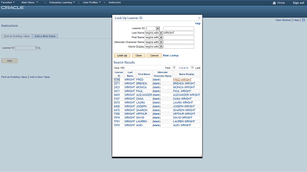The image size is (307, 172).
Task: Focus the Learner ID search value field
Action: [x=178, y=28]
